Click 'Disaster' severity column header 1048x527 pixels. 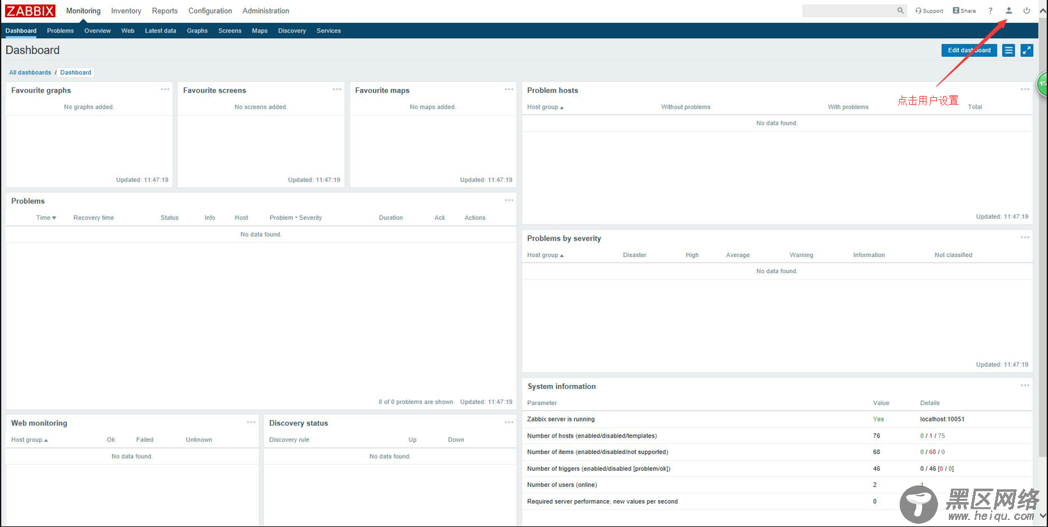pyautogui.click(x=634, y=255)
